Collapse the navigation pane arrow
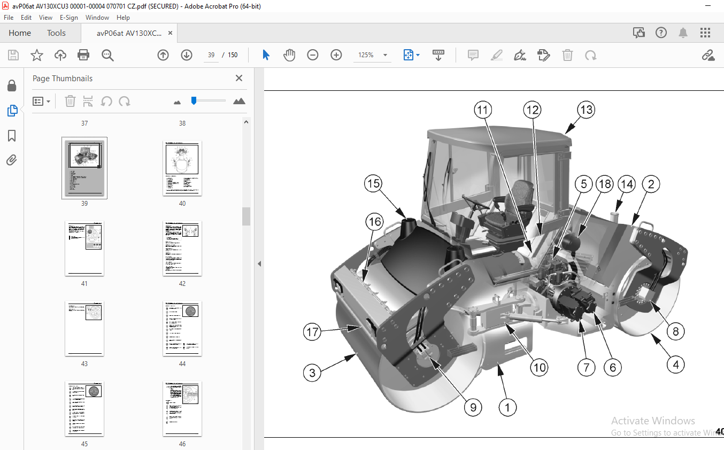Image resolution: width=724 pixels, height=450 pixels. [x=259, y=263]
